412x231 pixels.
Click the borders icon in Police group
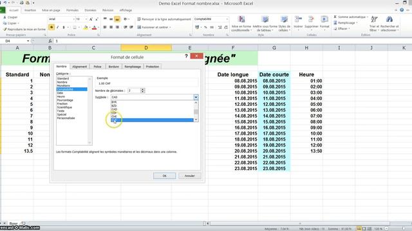coord(75,27)
